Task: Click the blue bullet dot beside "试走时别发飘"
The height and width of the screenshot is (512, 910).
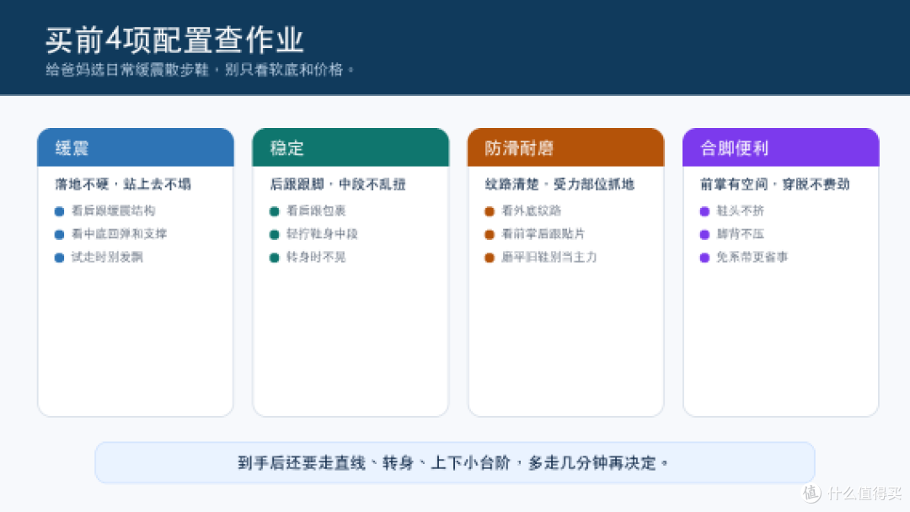Action: [x=59, y=258]
